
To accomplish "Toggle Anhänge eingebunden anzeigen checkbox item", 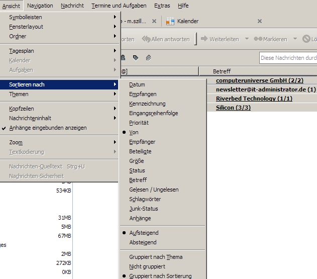I will tap(48, 128).
